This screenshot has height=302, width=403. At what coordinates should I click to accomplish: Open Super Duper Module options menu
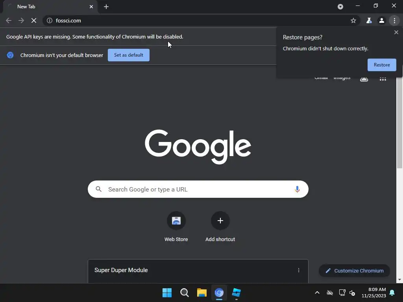[x=298, y=270]
